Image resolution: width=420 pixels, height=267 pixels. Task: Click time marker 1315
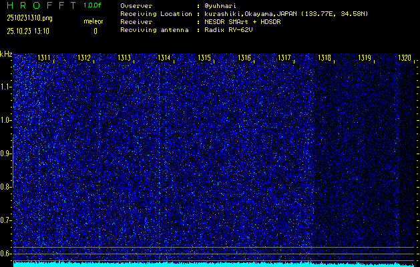tap(204, 58)
